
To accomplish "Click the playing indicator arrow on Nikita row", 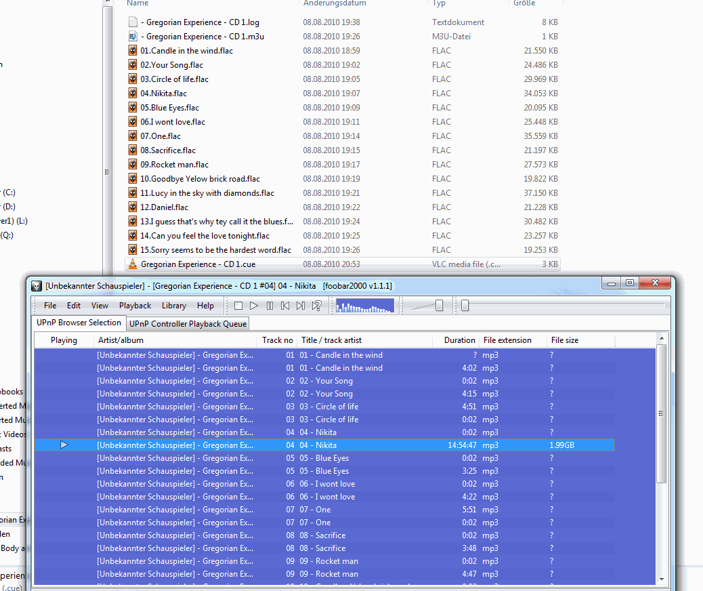I will click(x=64, y=445).
